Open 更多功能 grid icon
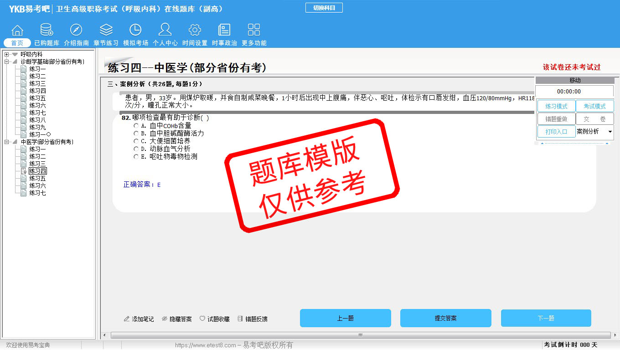The width and height of the screenshot is (620, 350). (x=253, y=31)
